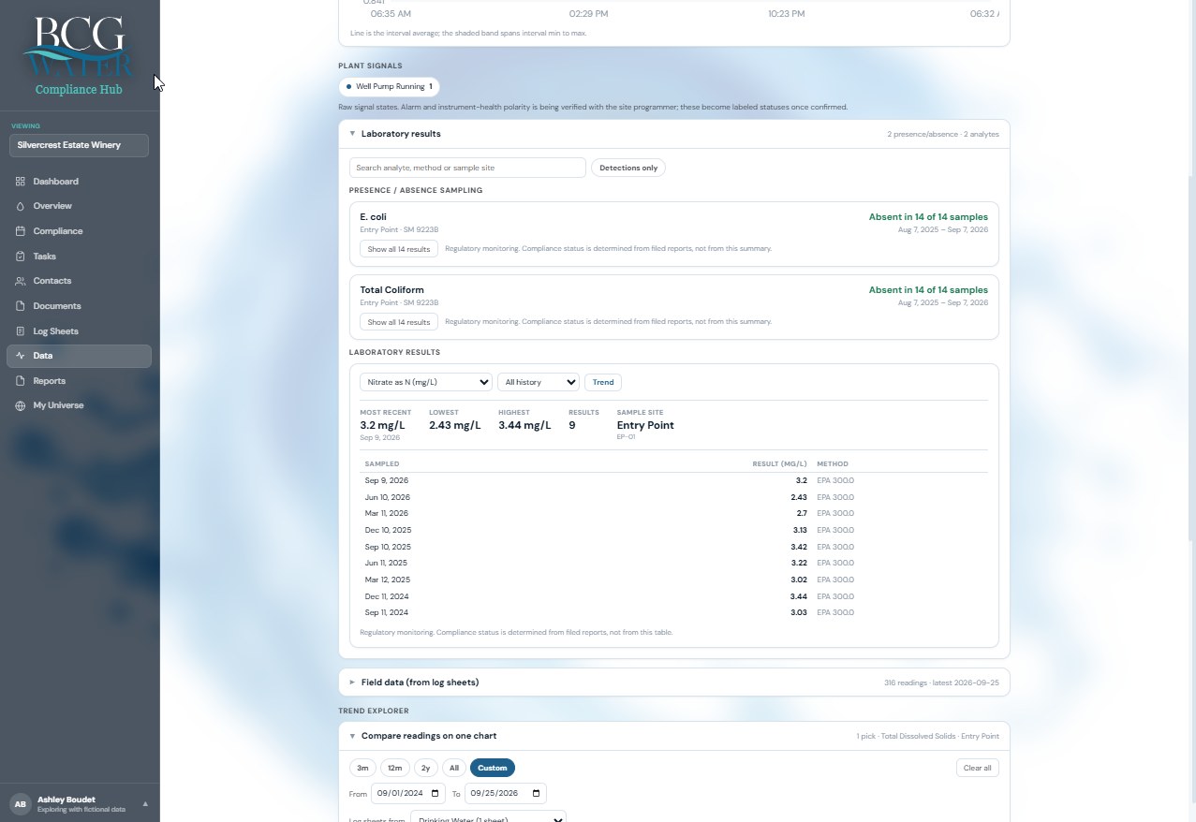Open the Nitrate as N analyte dropdown
This screenshot has height=822, width=1196.
[x=426, y=382]
